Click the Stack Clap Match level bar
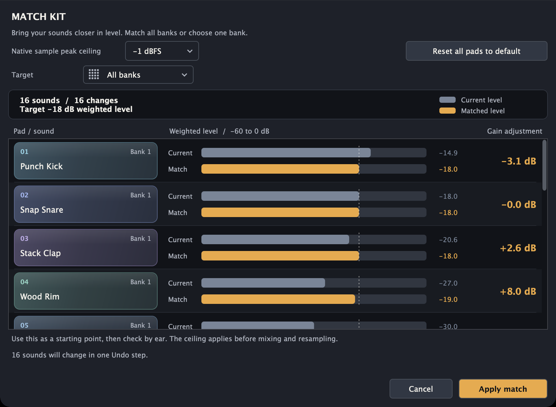 (314, 256)
